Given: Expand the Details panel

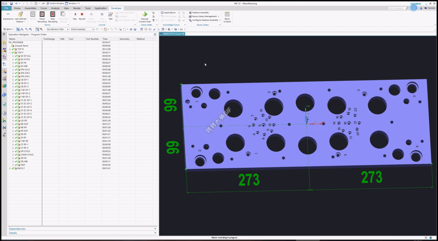Looking at the screenshot, I should point(82,233).
